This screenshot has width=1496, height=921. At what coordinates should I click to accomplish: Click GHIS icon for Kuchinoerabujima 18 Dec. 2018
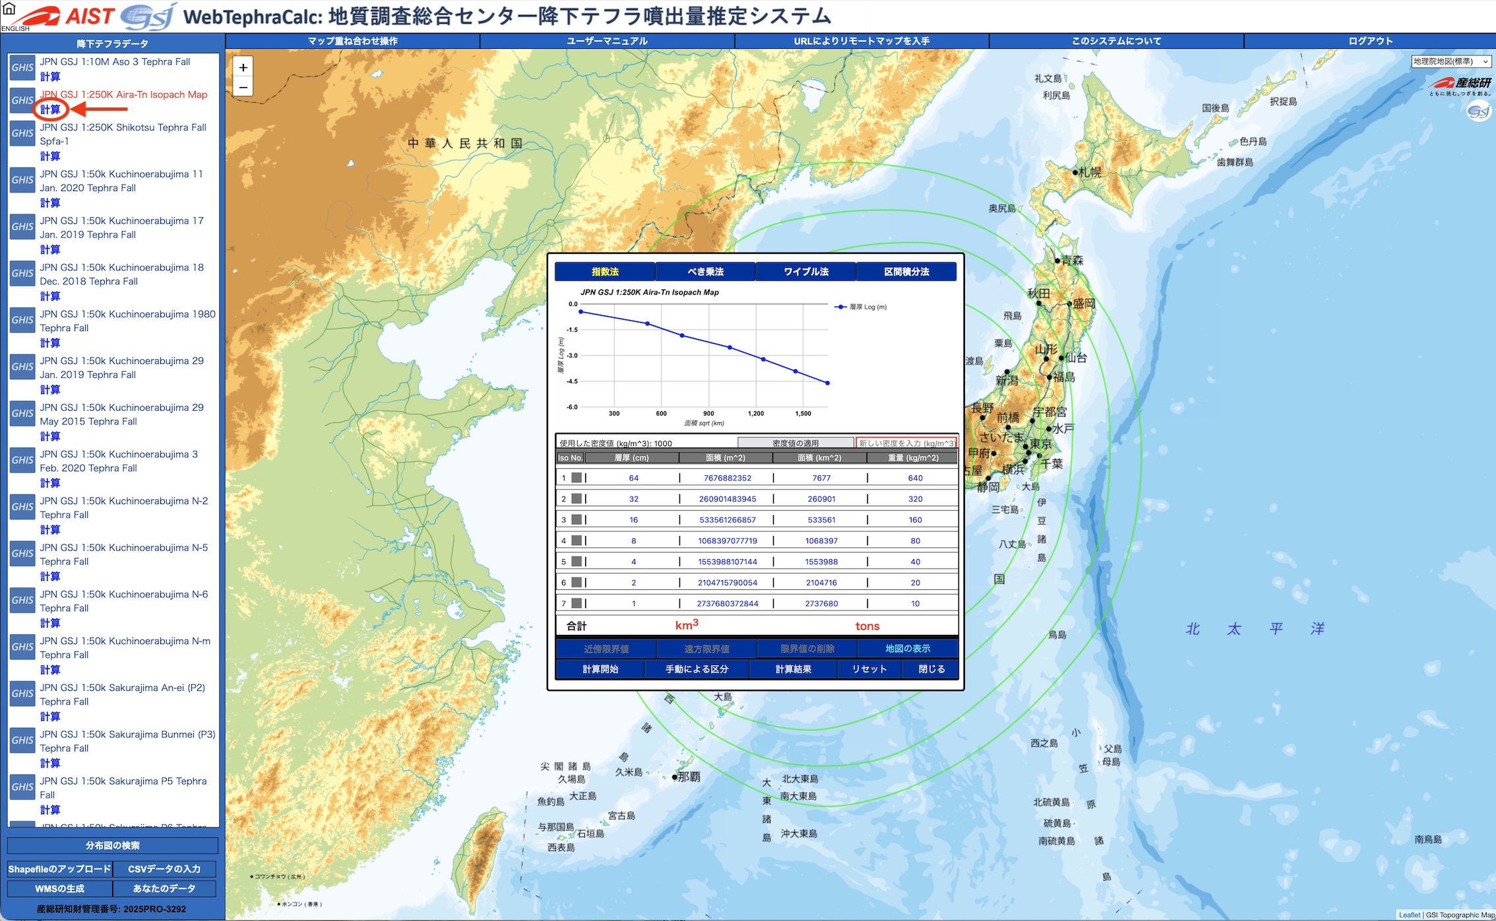[22, 274]
